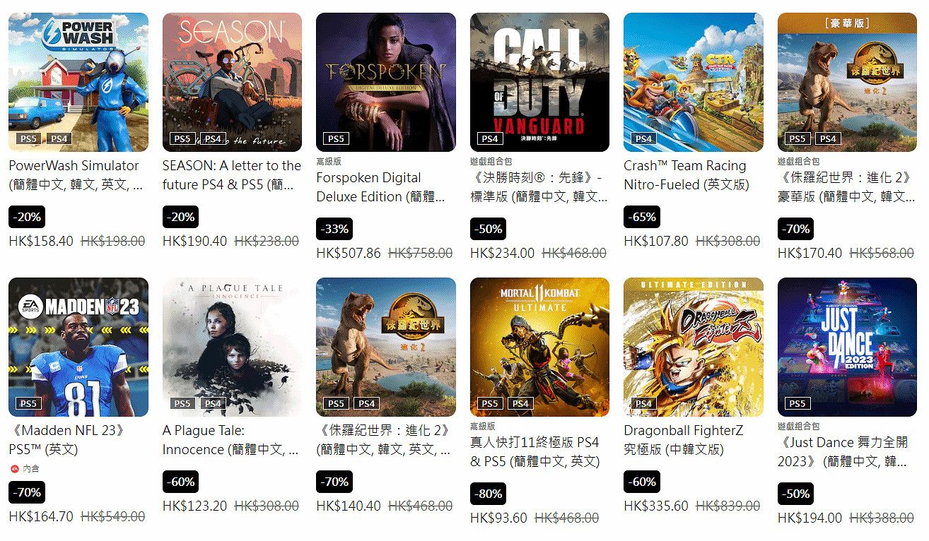This screenshot has width=929, height=541.
Task: Open the Call of Duty Vanguard cover thumbnail
Action: pyautogui.click(x=539, y=82)
